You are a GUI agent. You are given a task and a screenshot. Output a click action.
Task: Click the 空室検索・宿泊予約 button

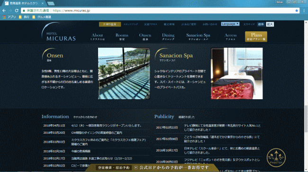point(114,168)
